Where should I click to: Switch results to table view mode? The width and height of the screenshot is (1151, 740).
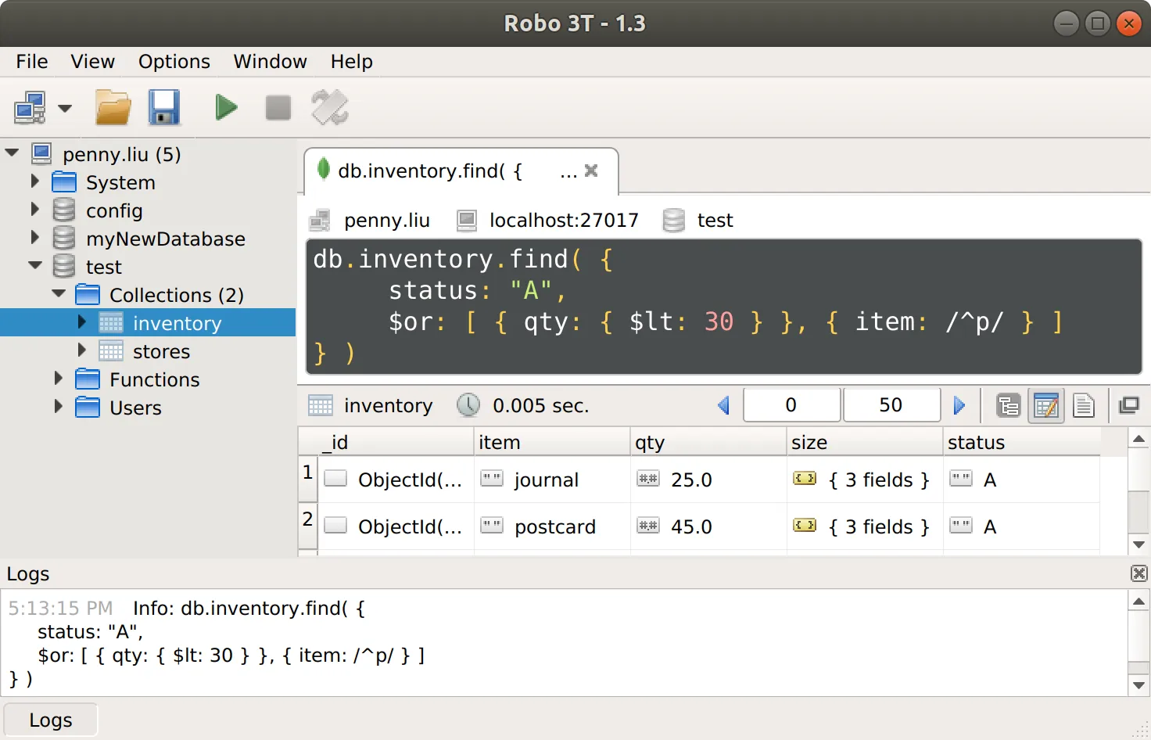click(x=1046, y=405)
